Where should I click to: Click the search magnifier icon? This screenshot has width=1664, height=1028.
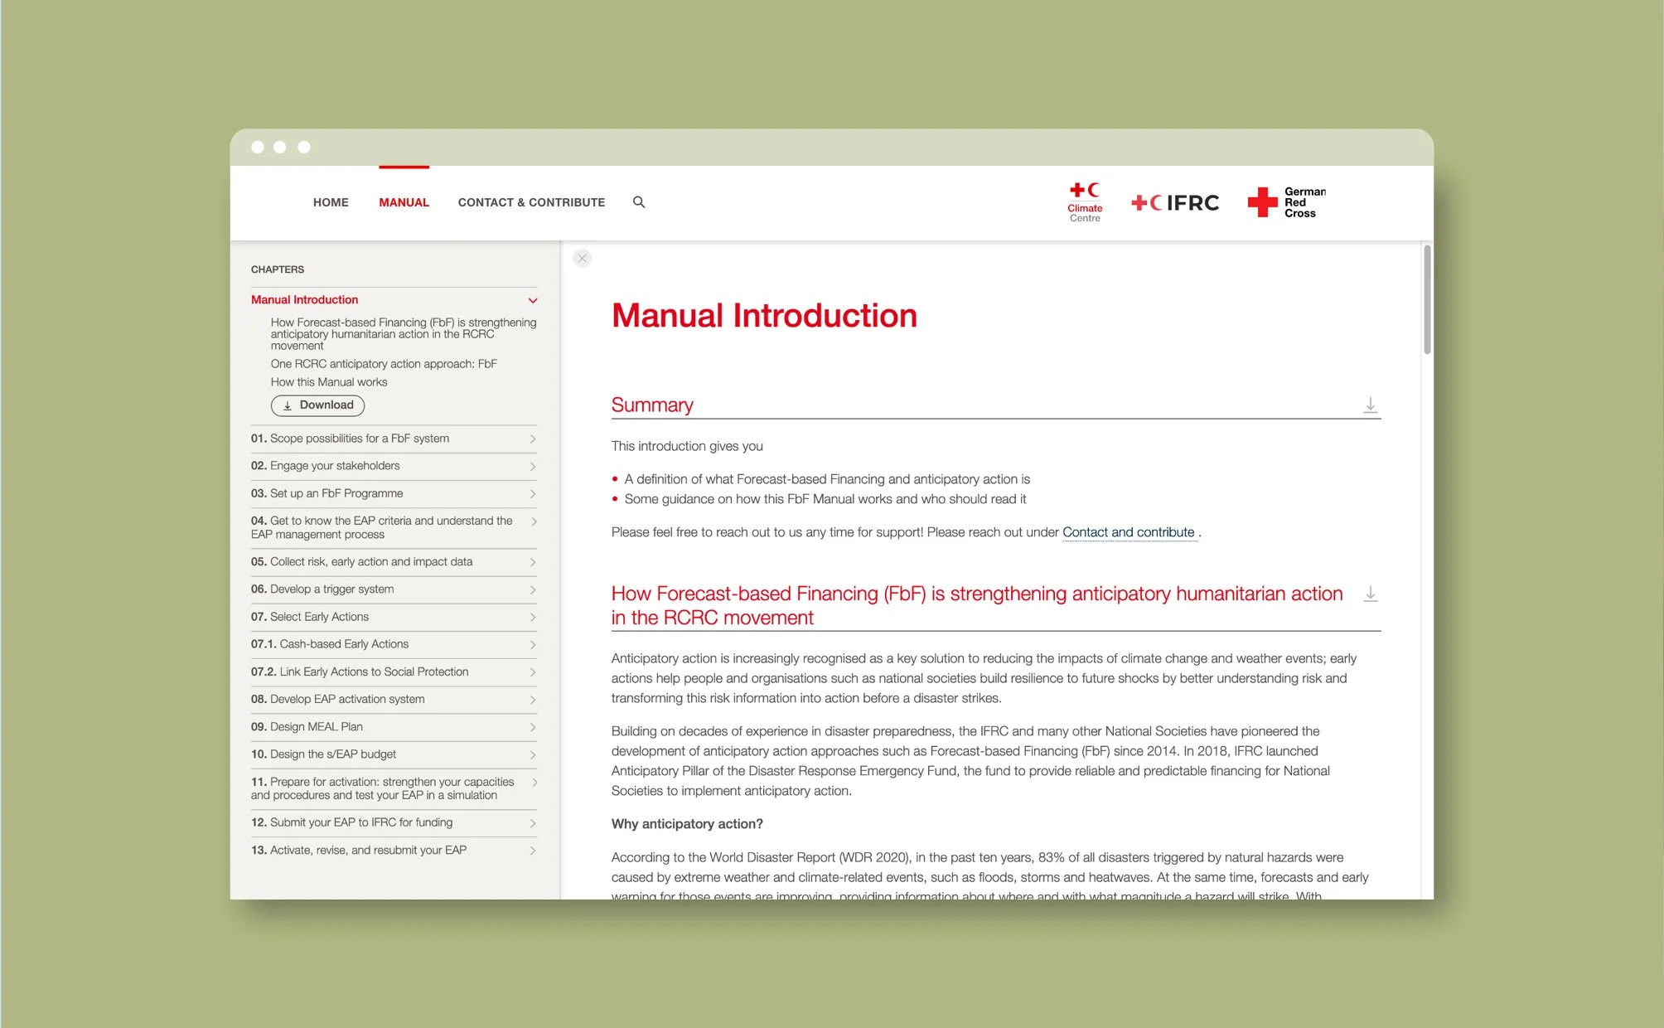pos(639,201)
